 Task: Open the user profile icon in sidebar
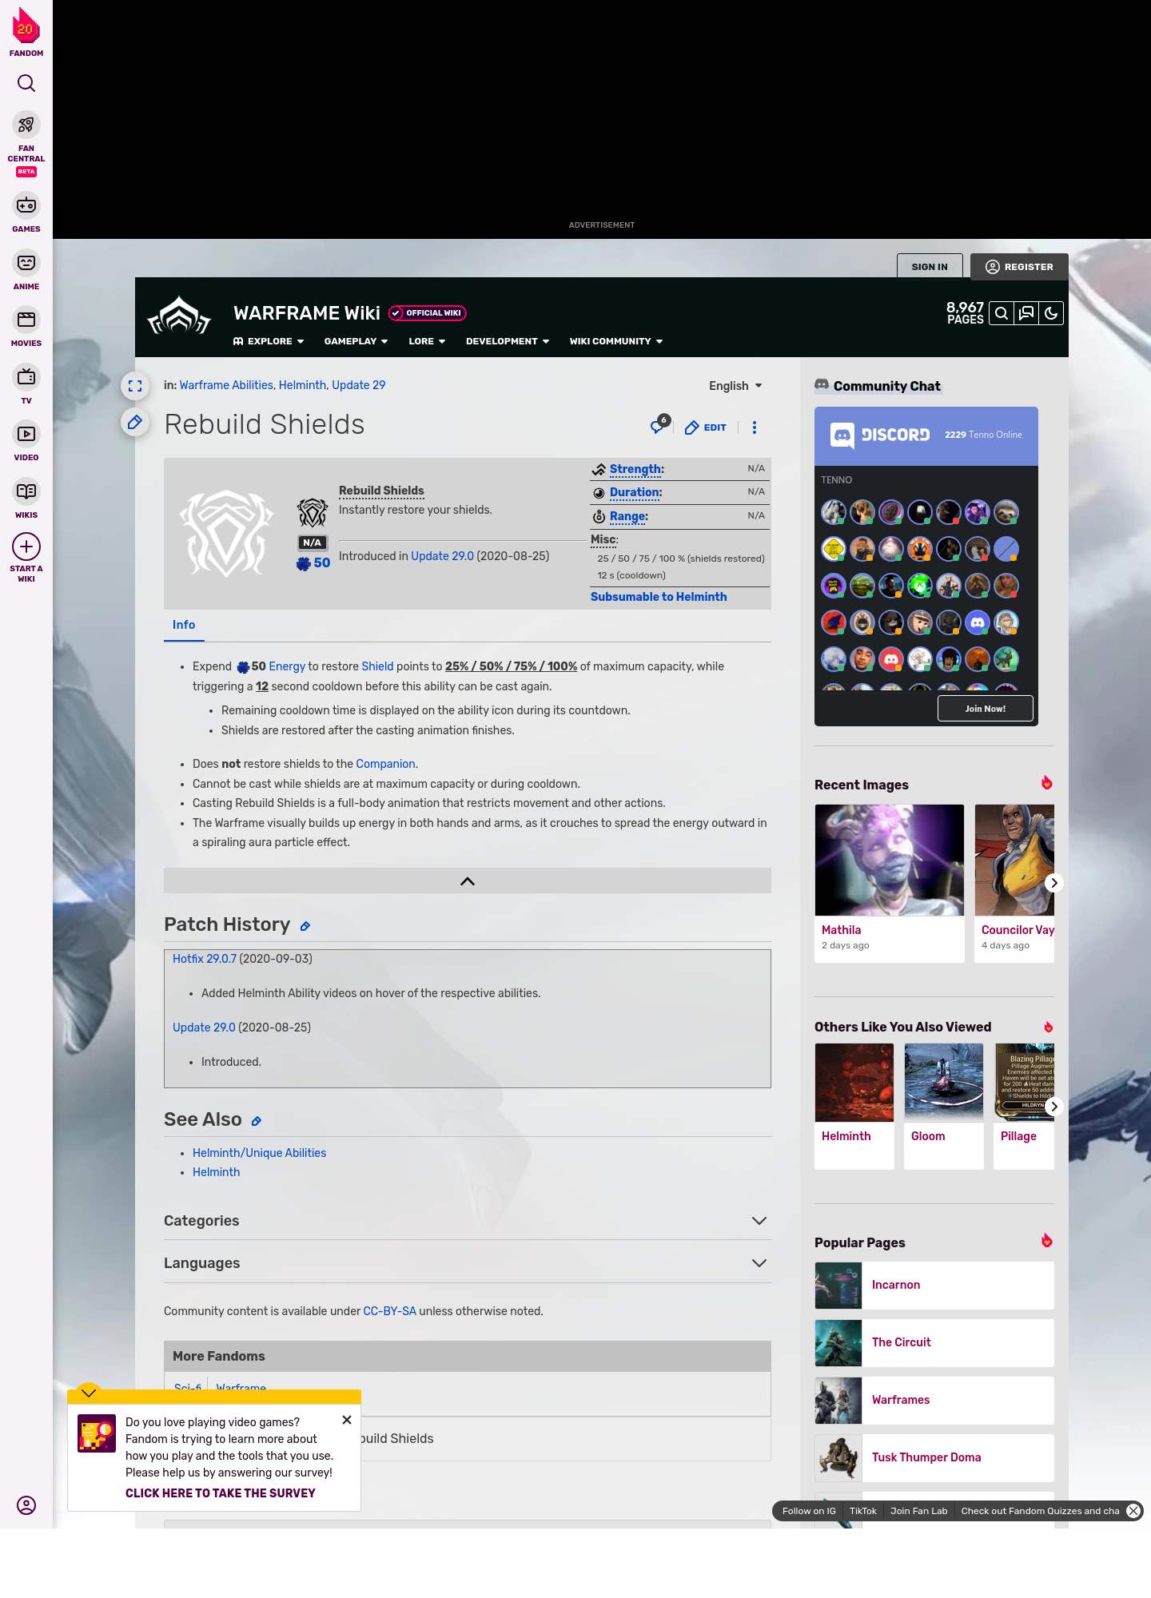tap(26, 1505)
